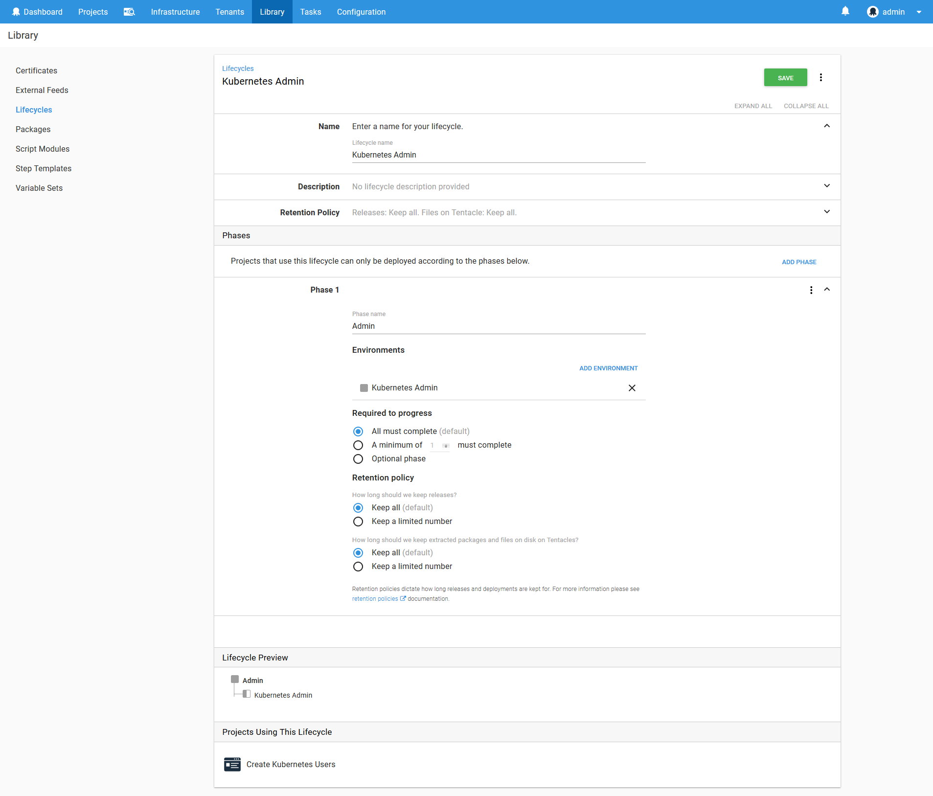Open the Infrastructure menu
The width and height of the screenshot is (933, 796).
point(175,12)
